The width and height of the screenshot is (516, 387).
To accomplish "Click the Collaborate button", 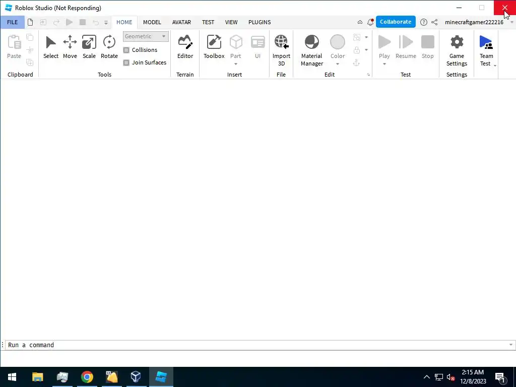I will click(x=396, y=22).
